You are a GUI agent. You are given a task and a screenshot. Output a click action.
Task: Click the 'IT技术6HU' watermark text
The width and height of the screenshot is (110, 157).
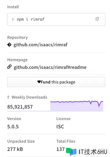[93, 152]
